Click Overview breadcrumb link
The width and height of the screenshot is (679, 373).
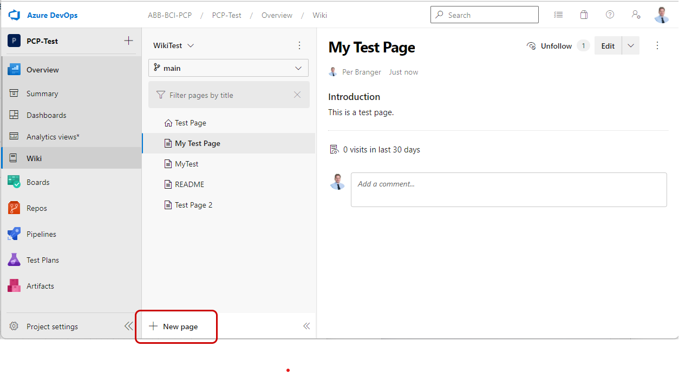(x=277, y=15)
